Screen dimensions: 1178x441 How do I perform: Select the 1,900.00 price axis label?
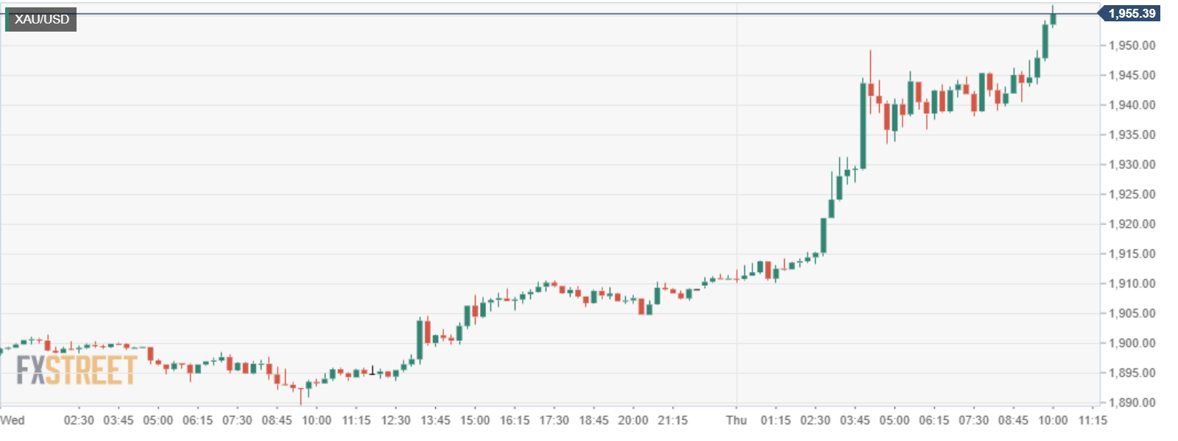[x=1132, y=343]
